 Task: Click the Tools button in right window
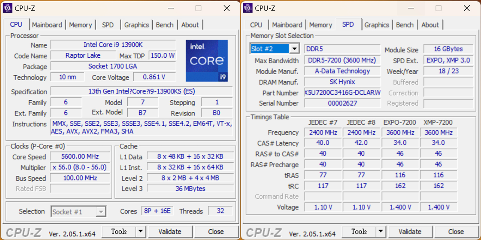(359, 231)
